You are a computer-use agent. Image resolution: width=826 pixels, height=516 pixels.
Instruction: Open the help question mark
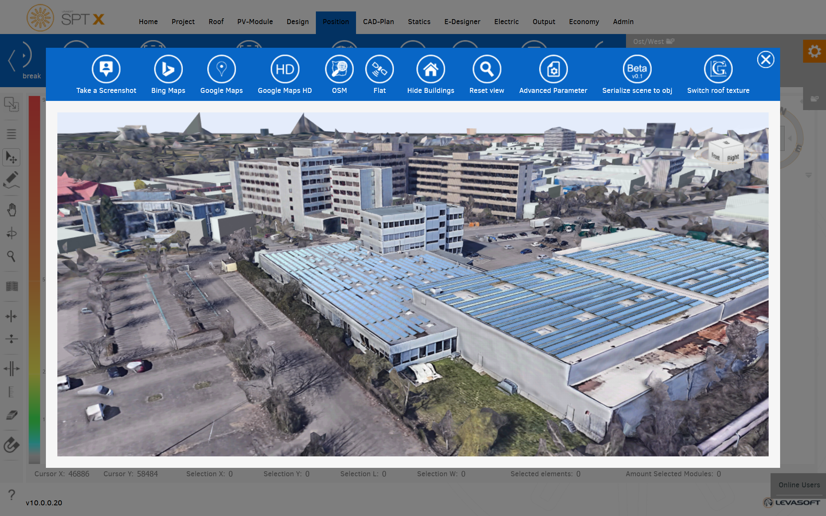coord(12,495)
